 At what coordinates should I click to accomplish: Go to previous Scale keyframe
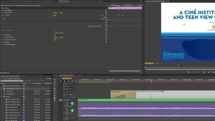[100, 15]
